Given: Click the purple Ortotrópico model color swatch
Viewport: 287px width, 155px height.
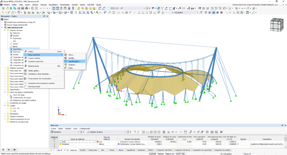Looking at the screenshot, I should pos(119,144).
